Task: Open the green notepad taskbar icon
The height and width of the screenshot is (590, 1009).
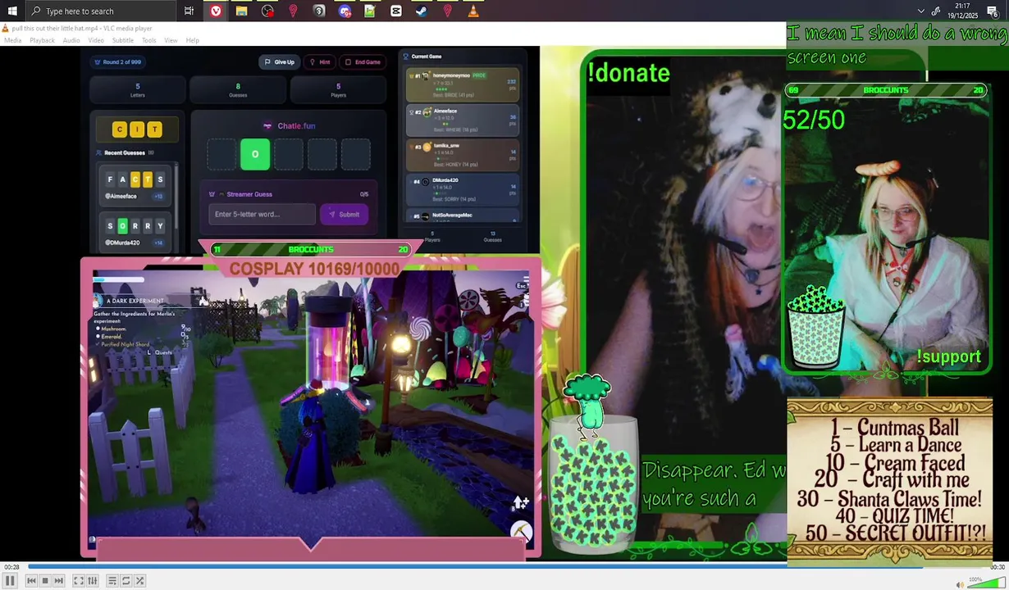Action: click(x=370, y=11)
